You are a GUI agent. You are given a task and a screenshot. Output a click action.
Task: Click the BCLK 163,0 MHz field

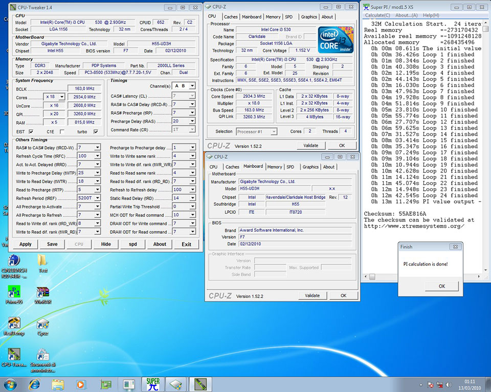[84, 88]
